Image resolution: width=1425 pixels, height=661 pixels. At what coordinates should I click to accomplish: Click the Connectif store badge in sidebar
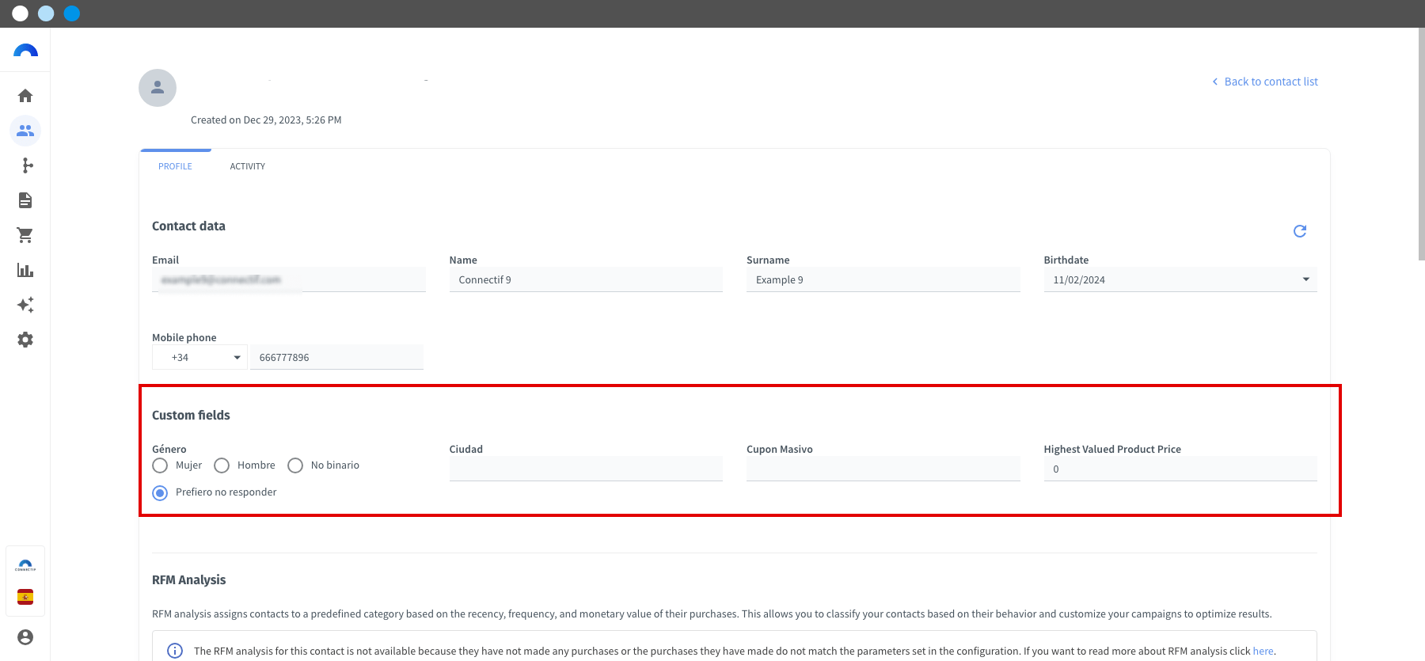click(25, 565)
